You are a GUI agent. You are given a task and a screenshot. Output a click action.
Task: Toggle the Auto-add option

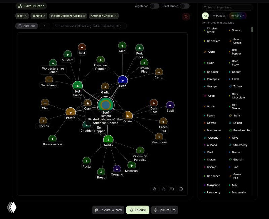(x=27, y=26)
